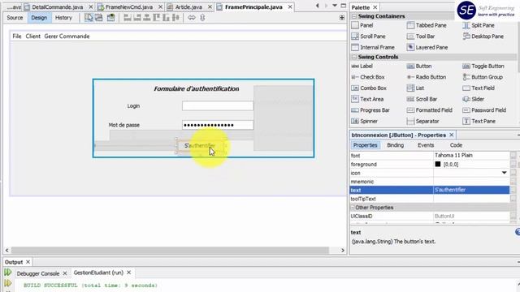Viewport: 520px width, 292px height.
Task: Open the Debugger Console output tab
Action: [38, 273]
